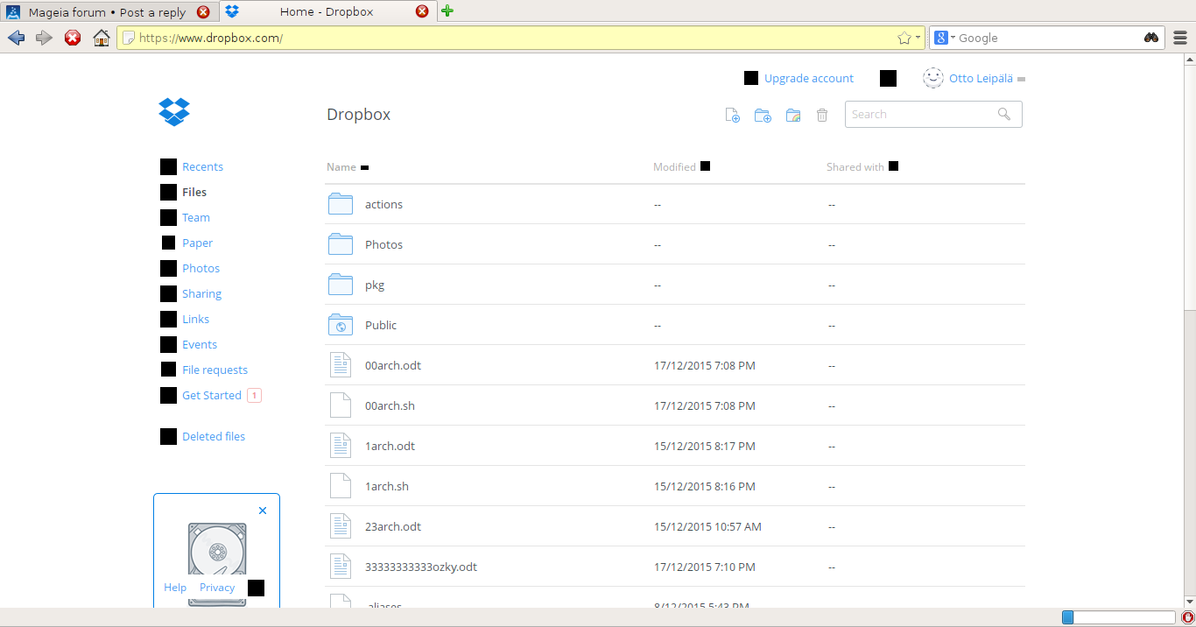Go to browser home page icon
The image size is (1196, 627).
[x=102, y=38]
